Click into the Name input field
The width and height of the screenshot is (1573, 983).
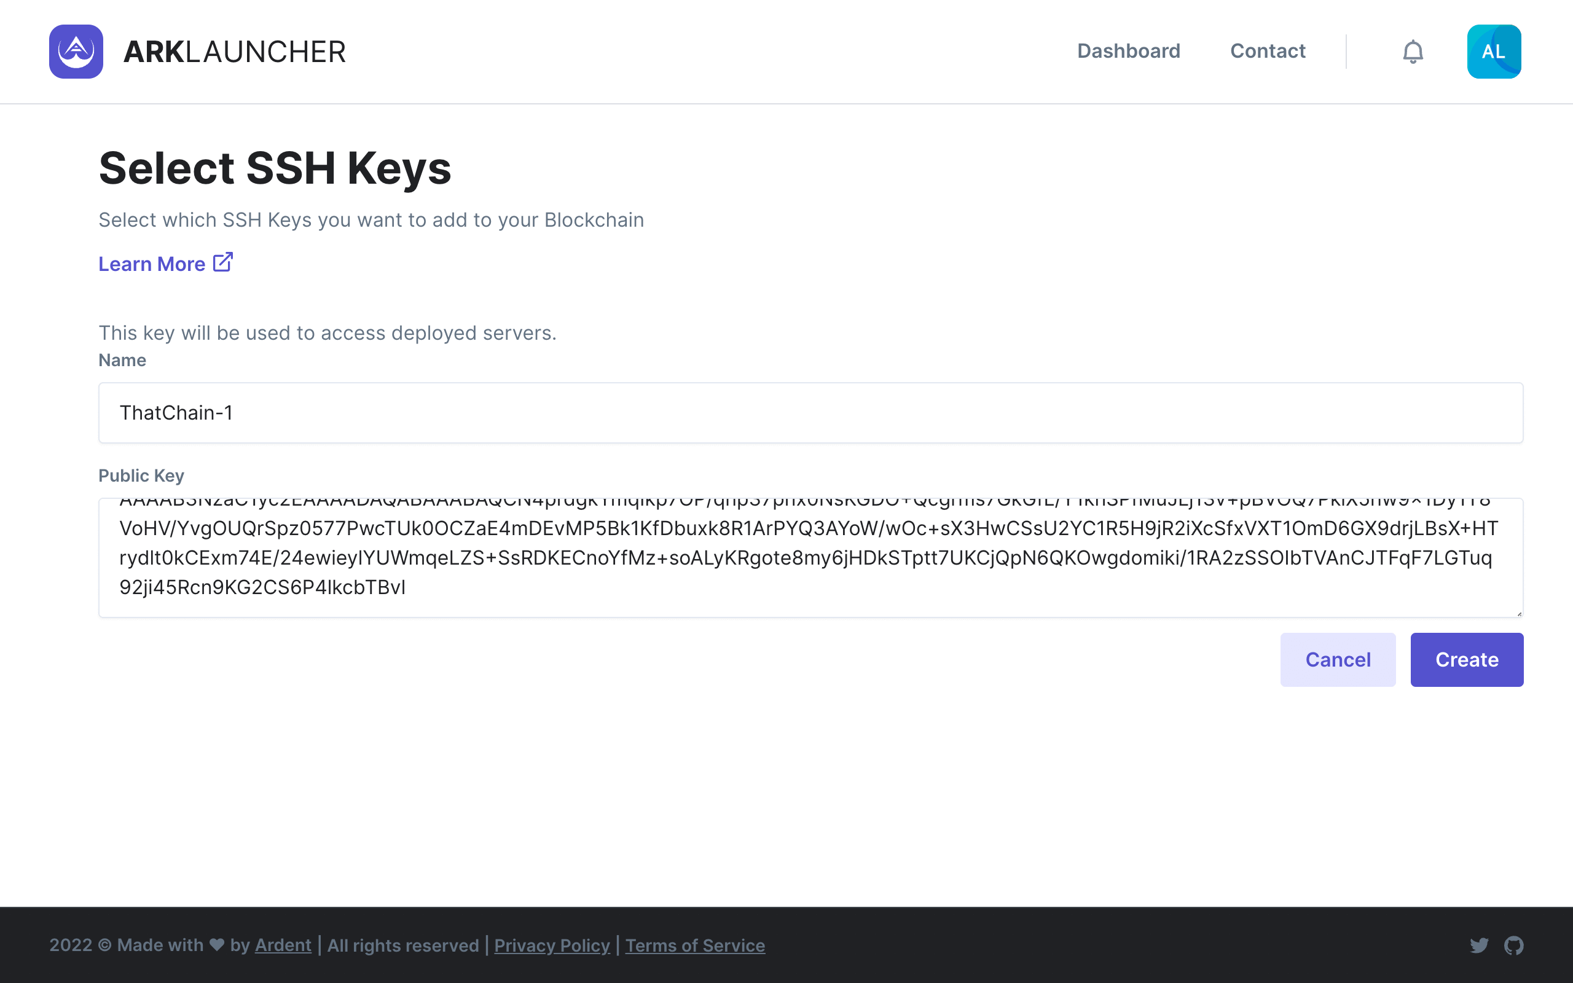(x=810, y=413)
